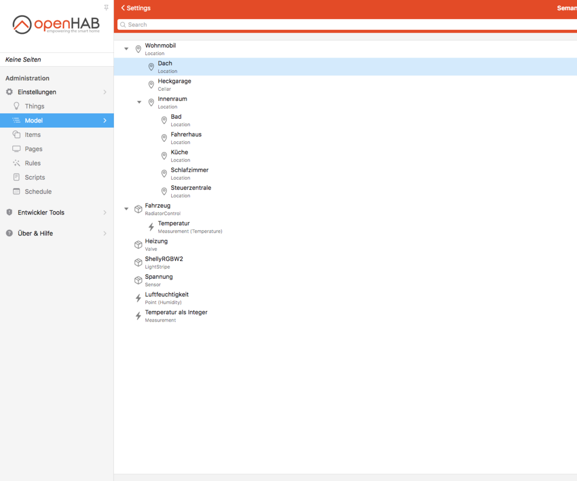Screen dimensions: 577x481
Task: Click the Innenraum location pin icon
Action: [151, 103]
